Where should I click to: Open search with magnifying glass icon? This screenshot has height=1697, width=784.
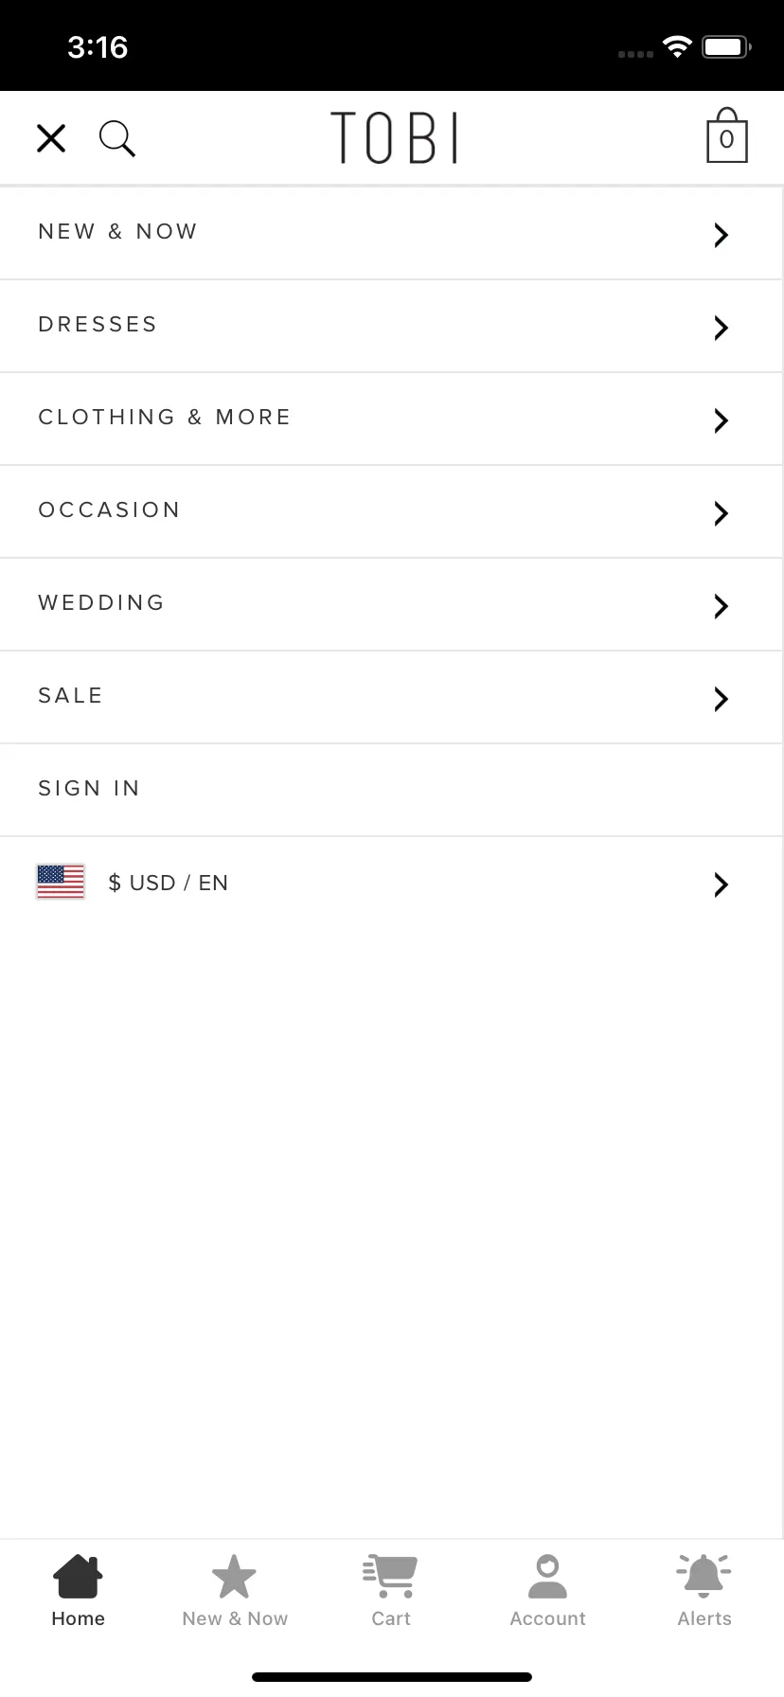click(117, 138)
